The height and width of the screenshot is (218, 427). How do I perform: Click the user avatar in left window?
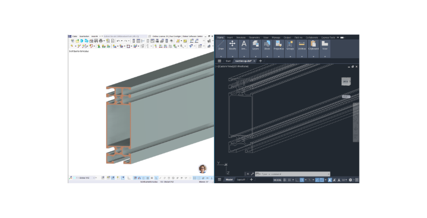point(202,169)
